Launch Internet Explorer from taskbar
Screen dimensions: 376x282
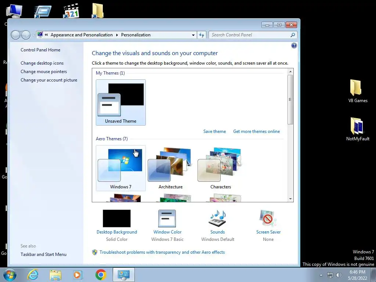pyautogui.click(x=33, y=275)
